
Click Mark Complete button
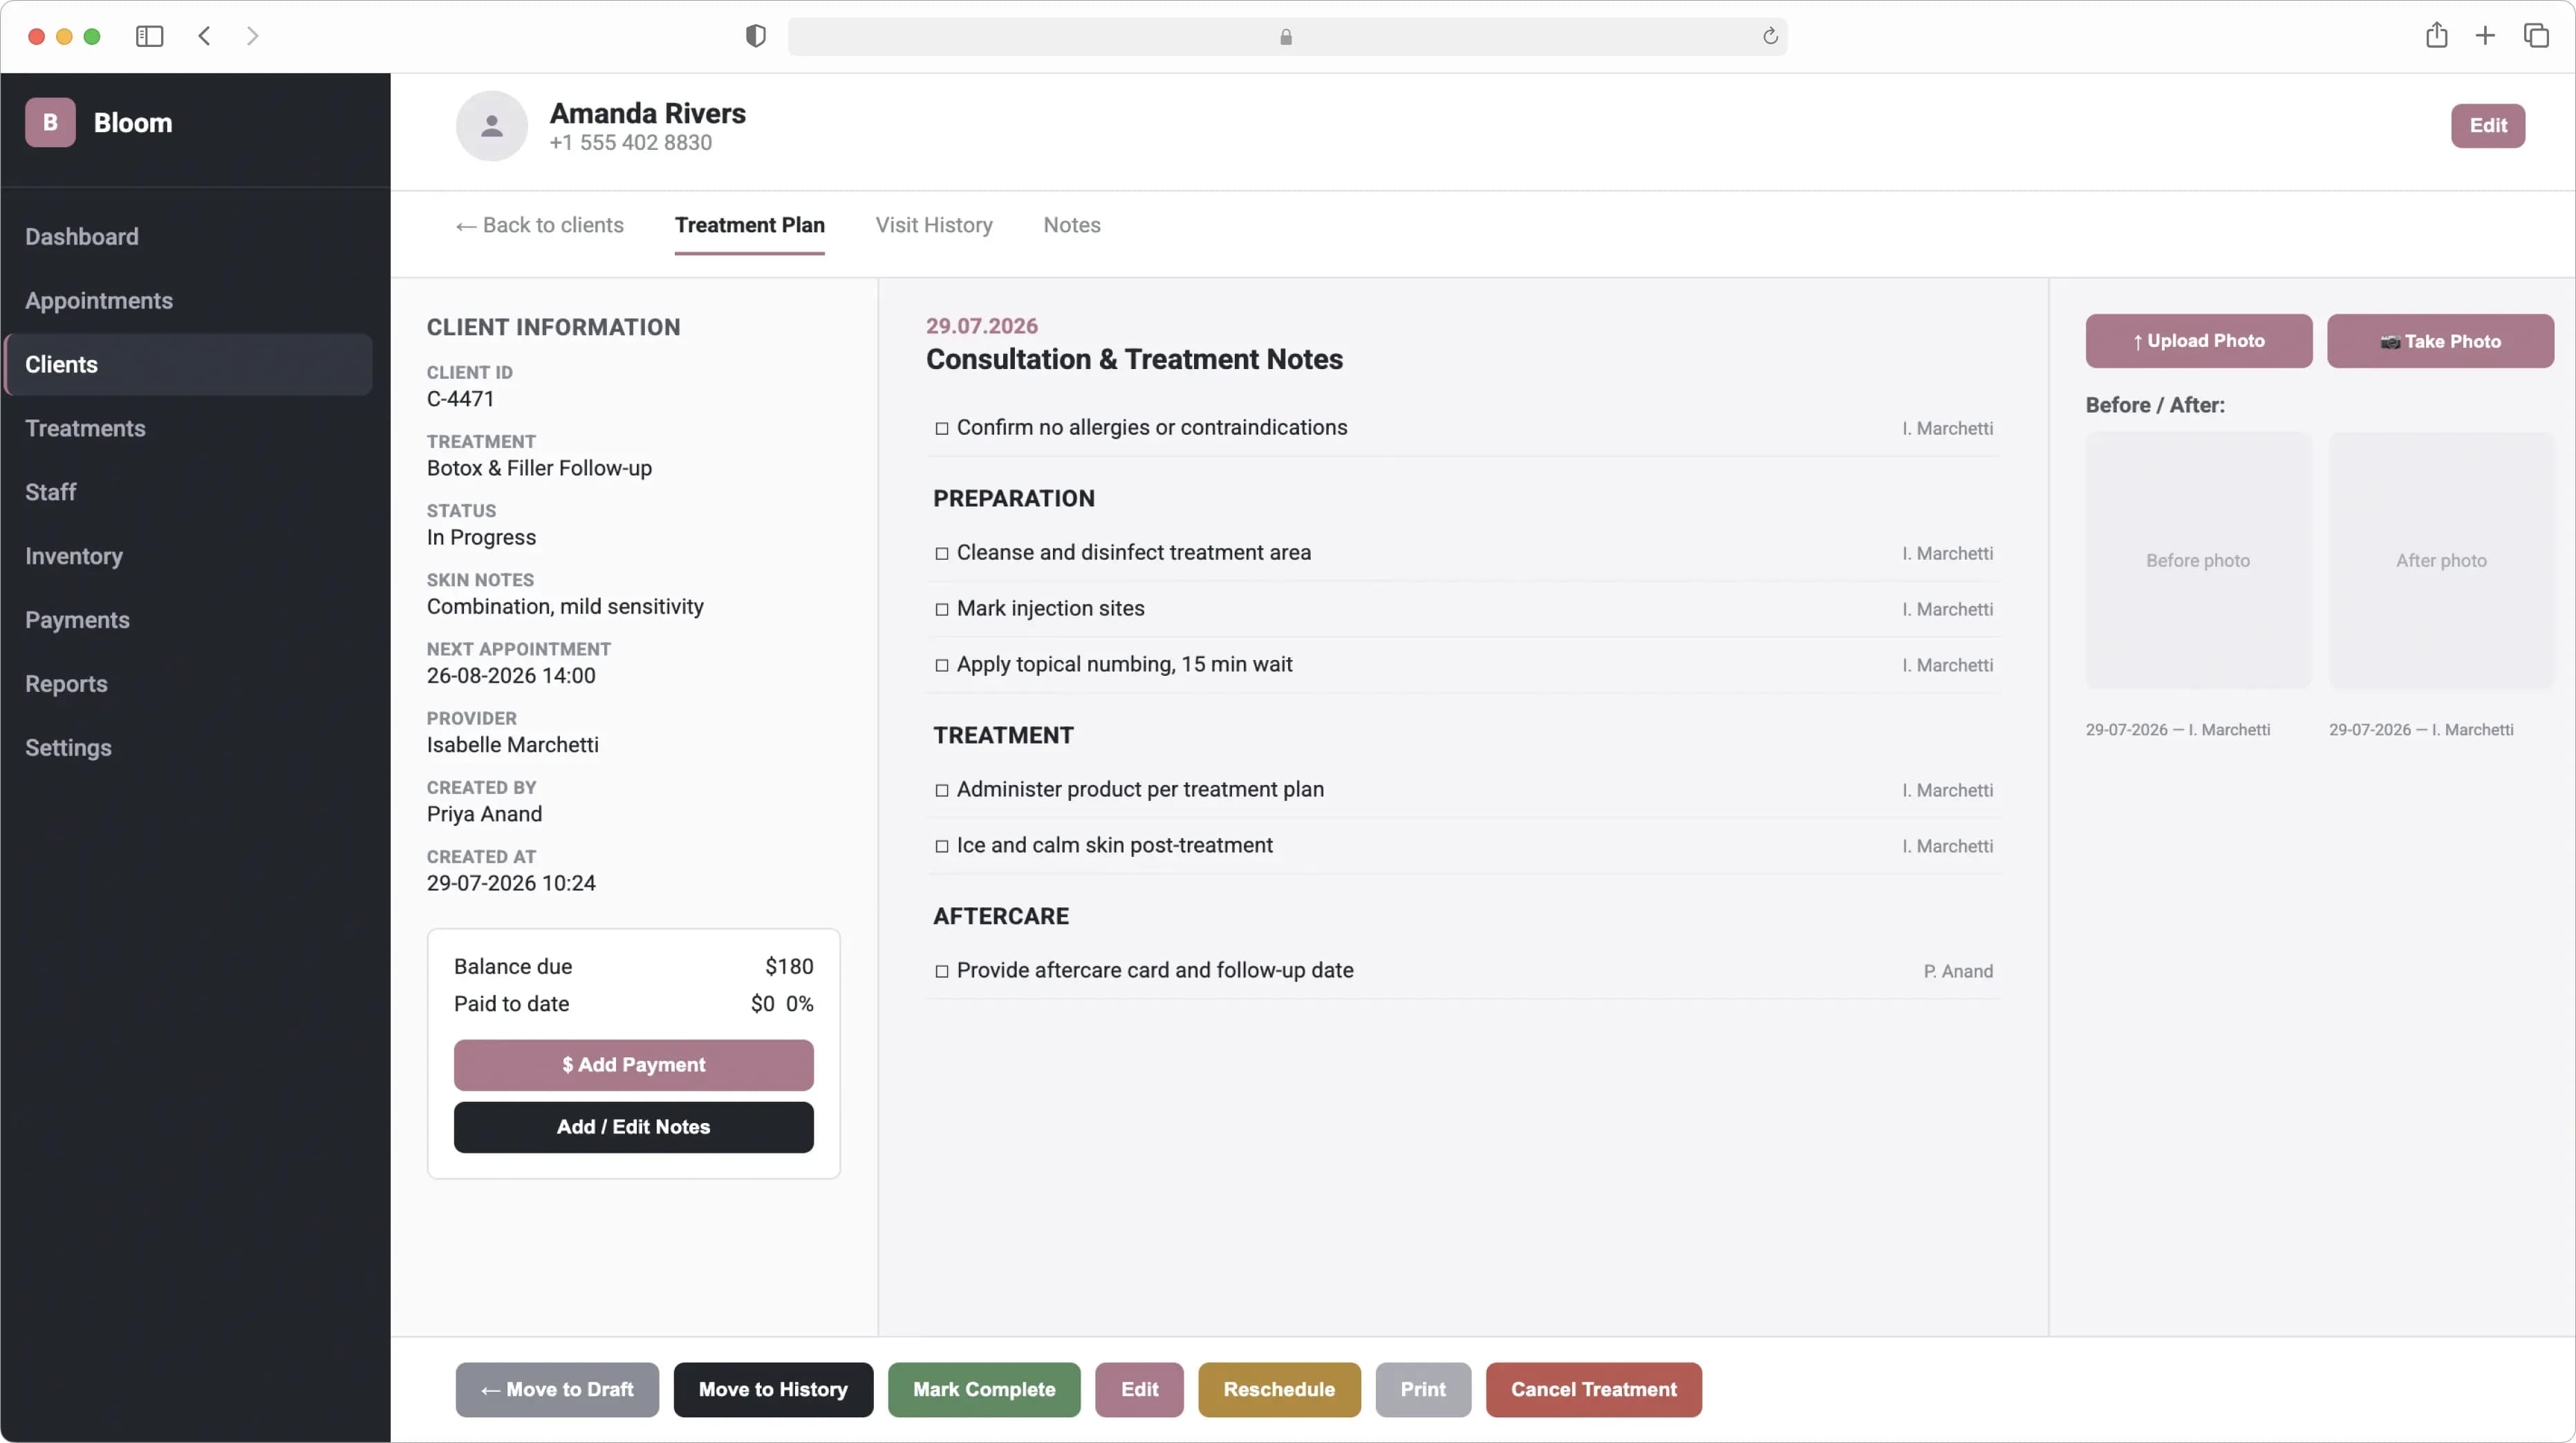coord(984,1390)
